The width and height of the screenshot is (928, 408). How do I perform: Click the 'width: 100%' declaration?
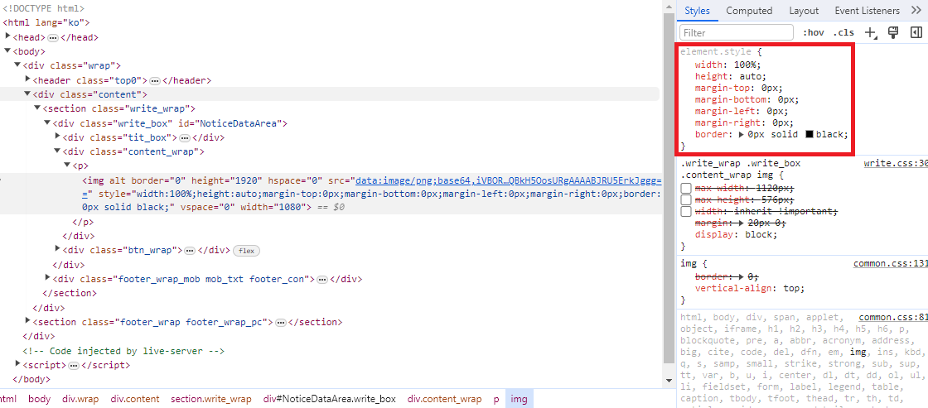[x=728, y=65]
